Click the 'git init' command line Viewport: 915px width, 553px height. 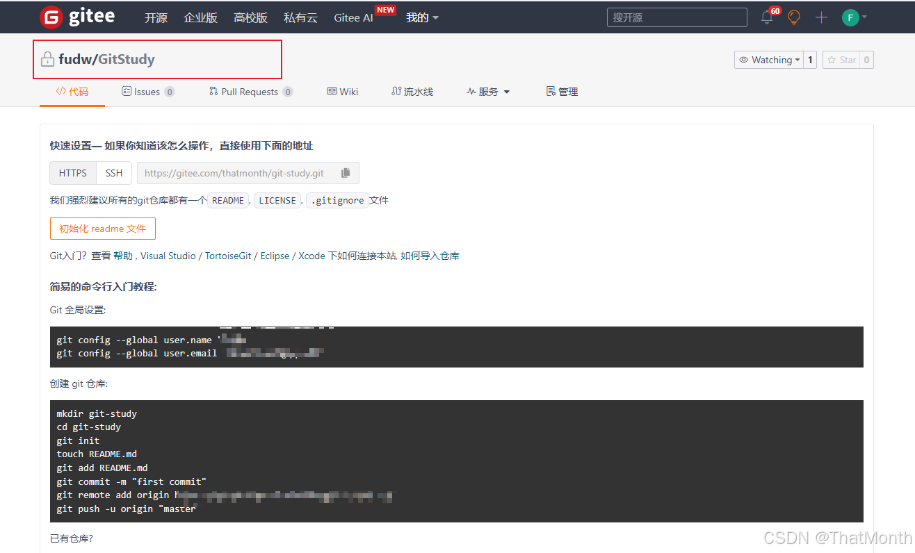tap(78, 440)
